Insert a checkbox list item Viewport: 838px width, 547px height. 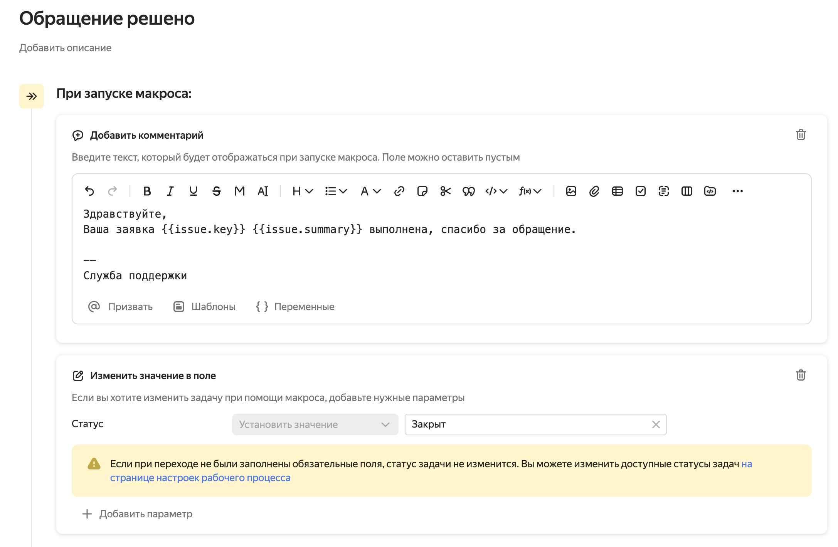pyautogui.click(x=641, y=191)
